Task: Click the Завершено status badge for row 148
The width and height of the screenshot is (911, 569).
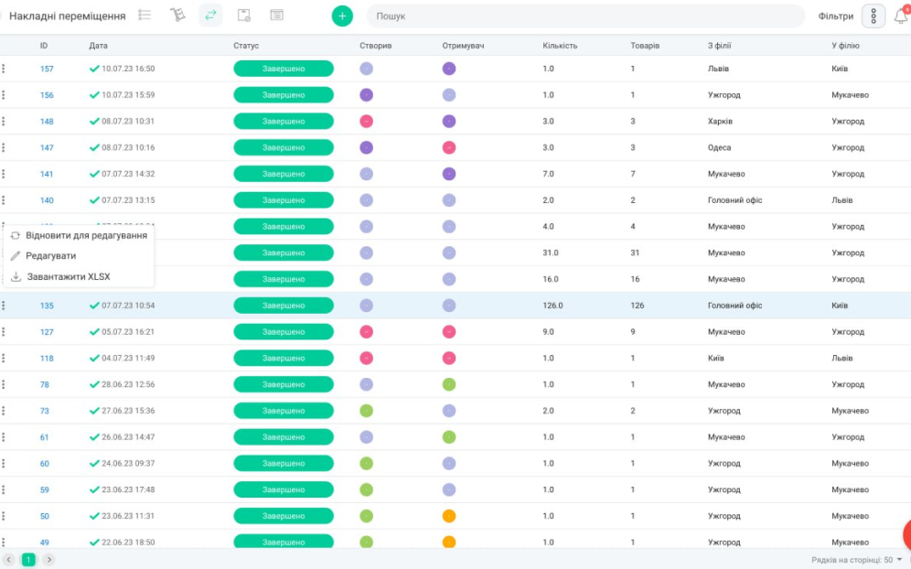Action: (x=284, y=122)
